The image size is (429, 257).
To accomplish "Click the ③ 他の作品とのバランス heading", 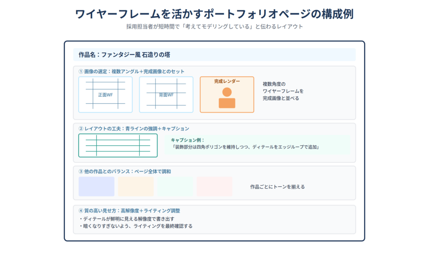I will click(x=124, y=172).
